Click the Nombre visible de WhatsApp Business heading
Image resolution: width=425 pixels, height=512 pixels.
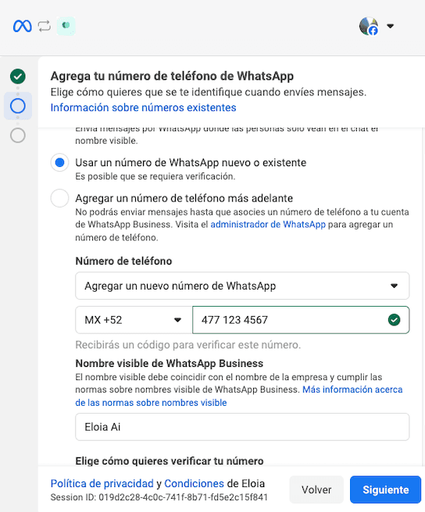170,364
